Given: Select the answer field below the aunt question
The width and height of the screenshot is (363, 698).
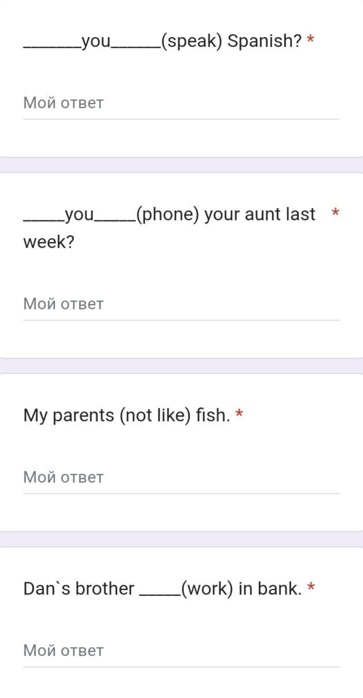Looking at the screenshot, I should 181,305.
